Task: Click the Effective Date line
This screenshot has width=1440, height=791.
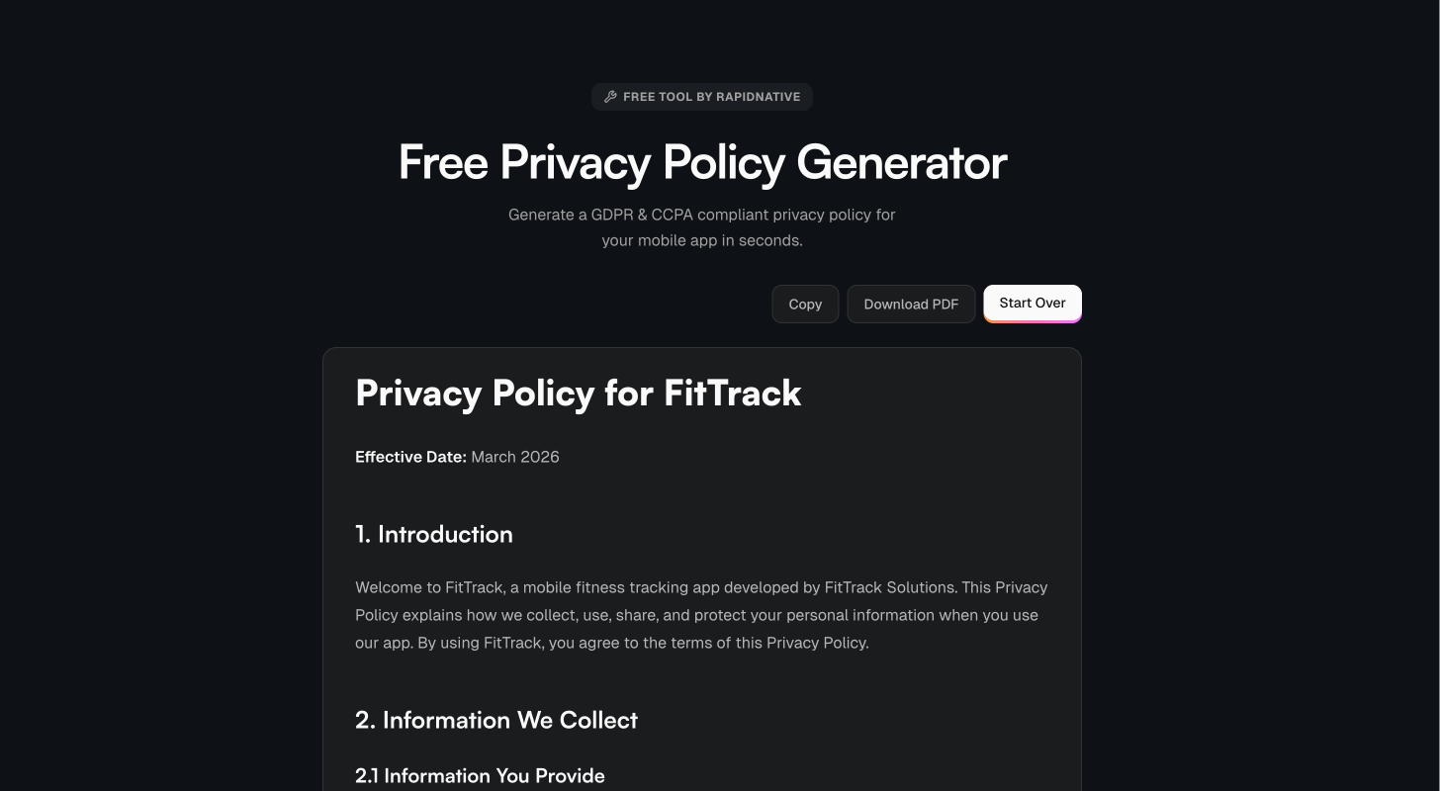Action: (457, 457)
